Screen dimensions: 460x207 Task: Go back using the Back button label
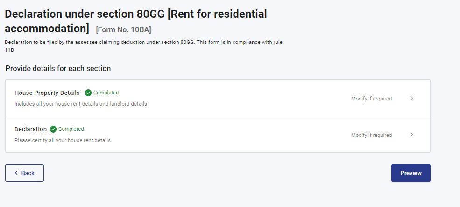click(x=28, y=173)
